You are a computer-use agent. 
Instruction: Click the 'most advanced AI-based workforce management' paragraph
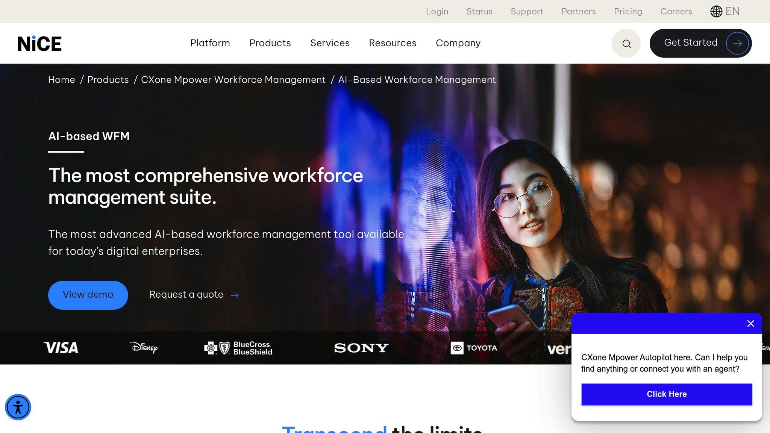pyautogui.click(x=226, y=242)
